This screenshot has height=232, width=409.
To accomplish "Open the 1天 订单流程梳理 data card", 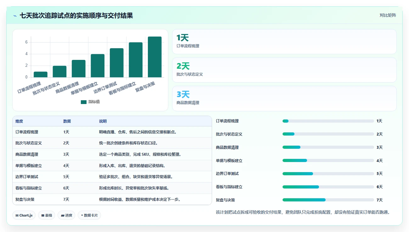I will [x=284, y=42].
